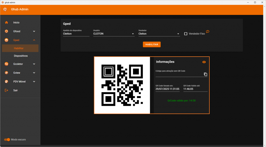Click the Gview sidebar icon

click(x=6, y=73)
